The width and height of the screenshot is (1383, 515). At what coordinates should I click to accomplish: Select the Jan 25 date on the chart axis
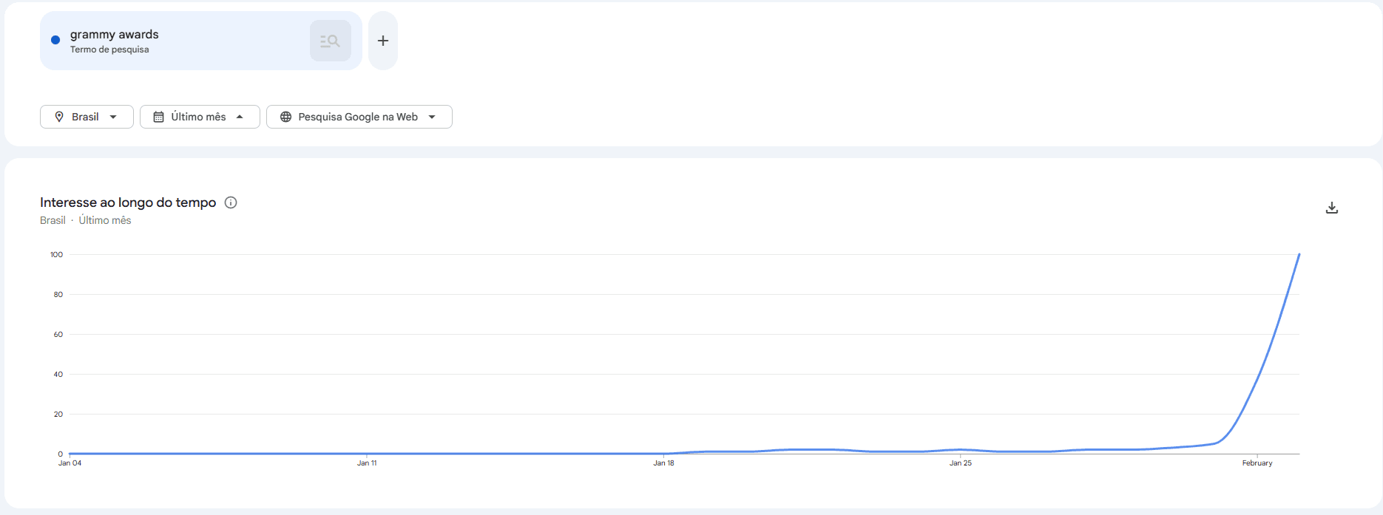click(x=961, y=463)
